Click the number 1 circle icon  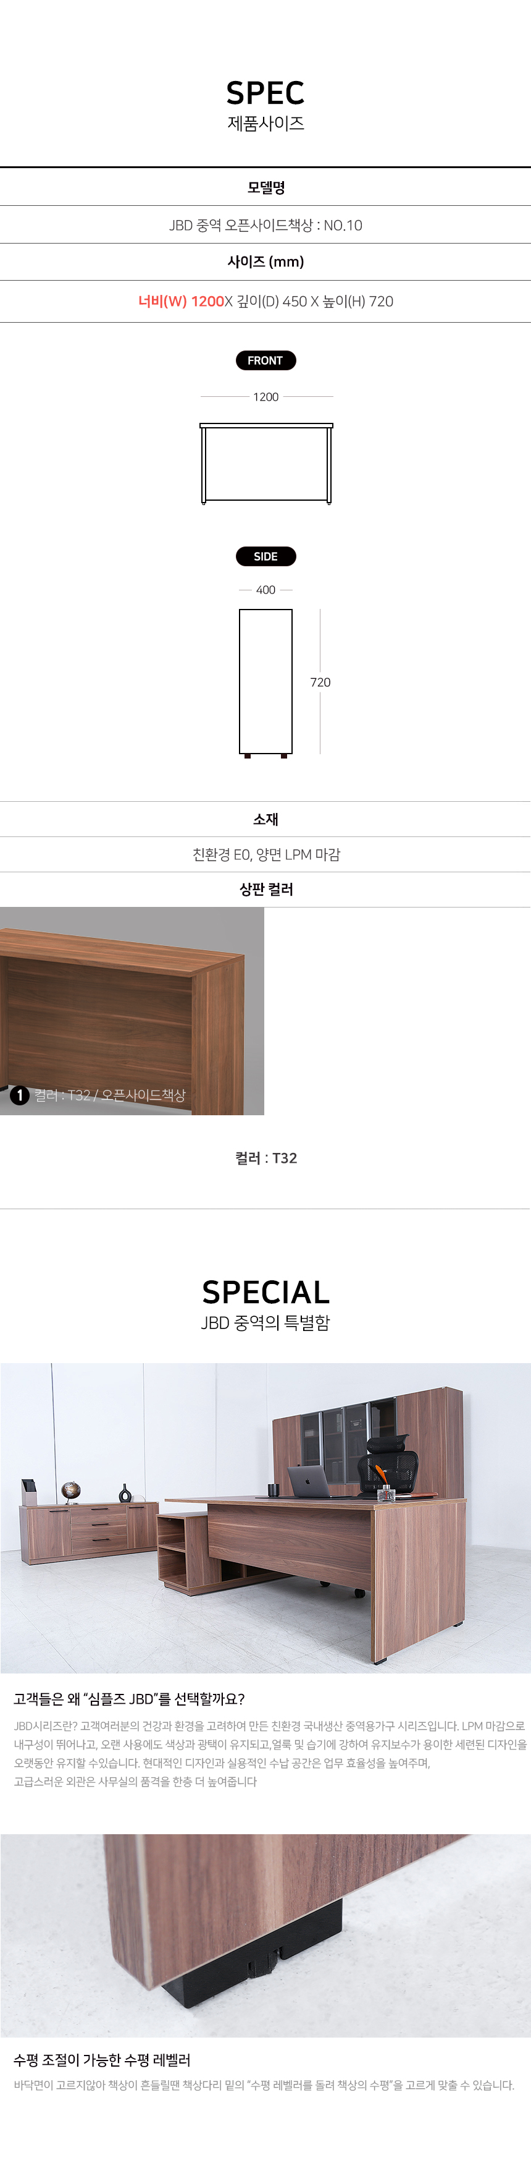point(20,1095)
